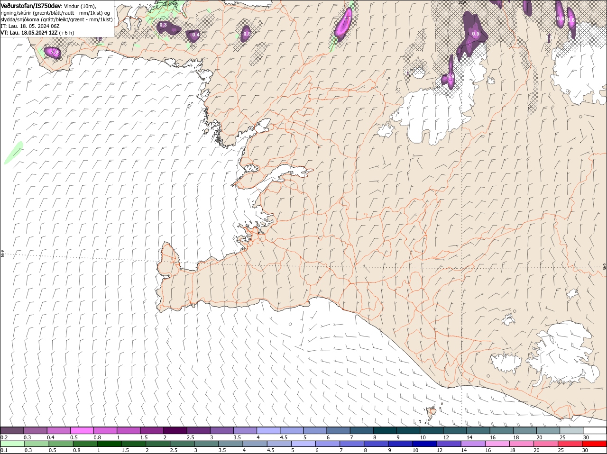Screen dimensions: 607x454
Task: Click the '(+6 h)' forecast offset text
Action: pos(66,33)
